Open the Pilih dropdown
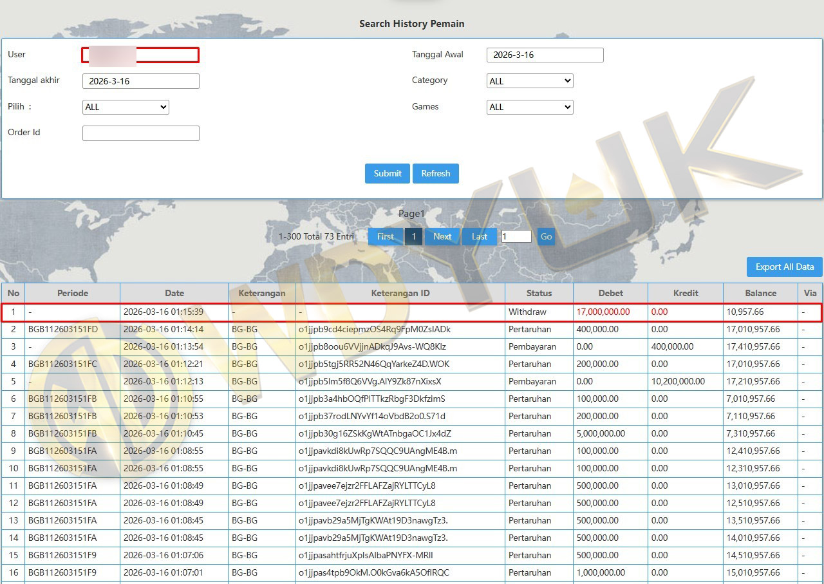The height and width of the screenshot is (584, 824). [126, 108]
